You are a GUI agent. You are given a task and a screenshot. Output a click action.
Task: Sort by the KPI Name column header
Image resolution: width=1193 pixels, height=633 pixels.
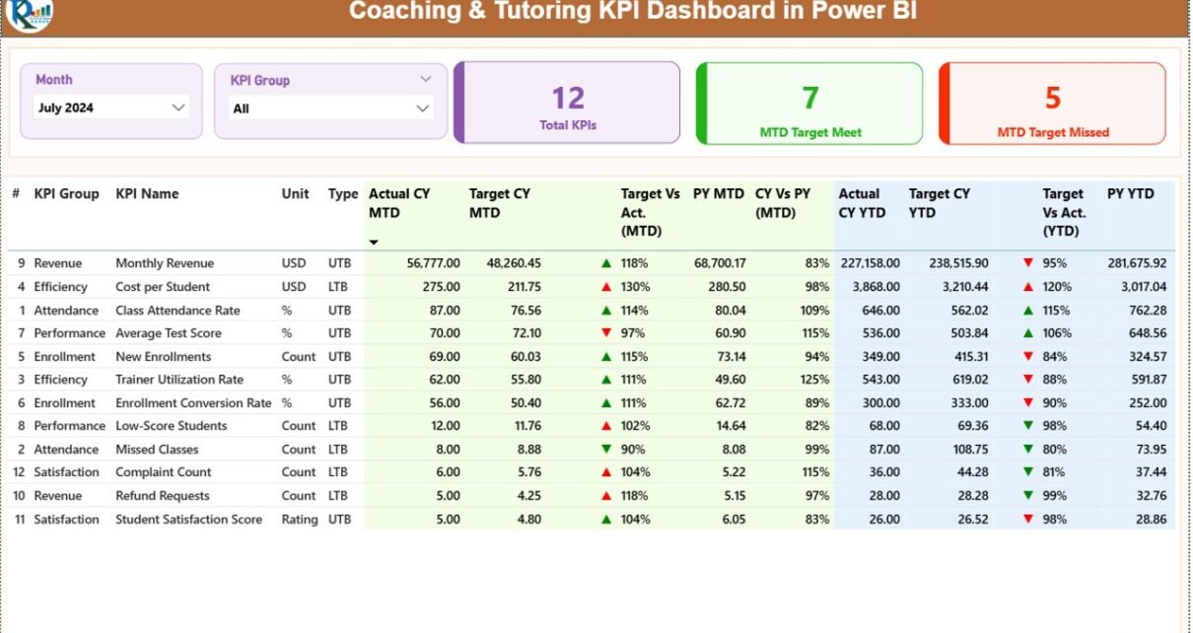(x=147, y=194)
